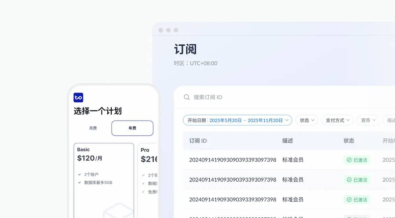Image resolution: width=395 pixels, height=218 pixels.
Task: Click the 时区:UTC+08:00 text
Action: pos(196,63)
